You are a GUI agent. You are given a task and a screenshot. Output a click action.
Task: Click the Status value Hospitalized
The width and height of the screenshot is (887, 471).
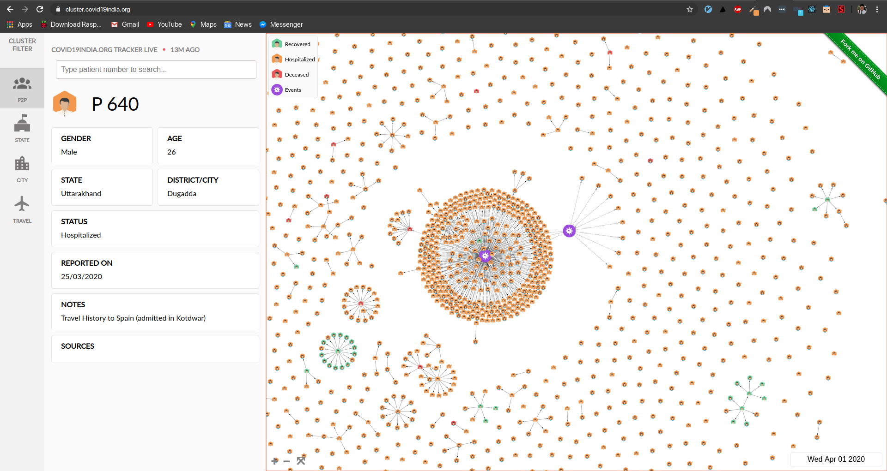pos(81,235)
